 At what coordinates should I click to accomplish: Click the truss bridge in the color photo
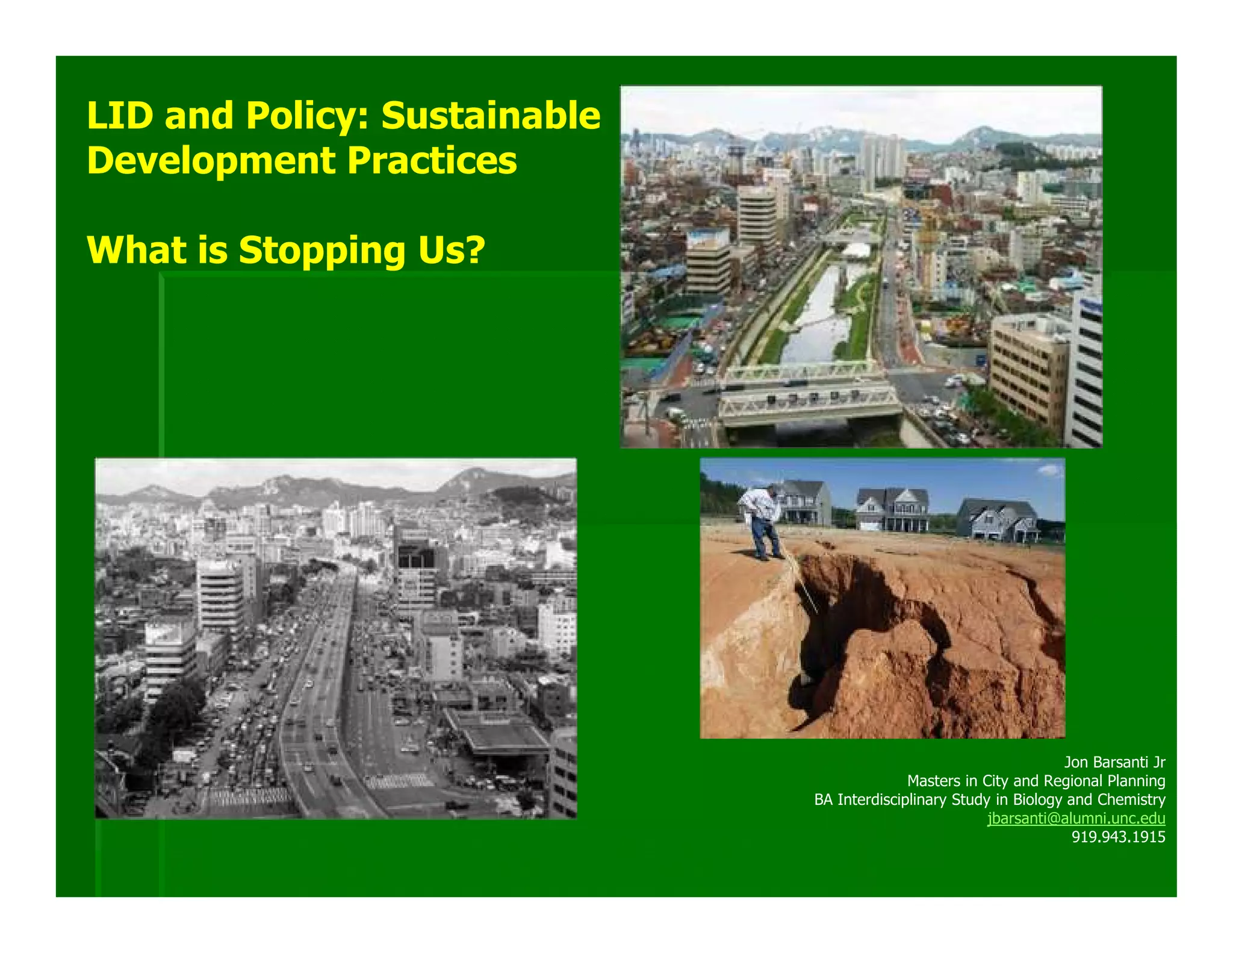click(x=810, y=395)
